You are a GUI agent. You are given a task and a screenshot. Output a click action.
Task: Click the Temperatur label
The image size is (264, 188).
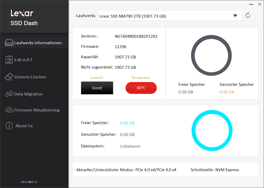141,78
